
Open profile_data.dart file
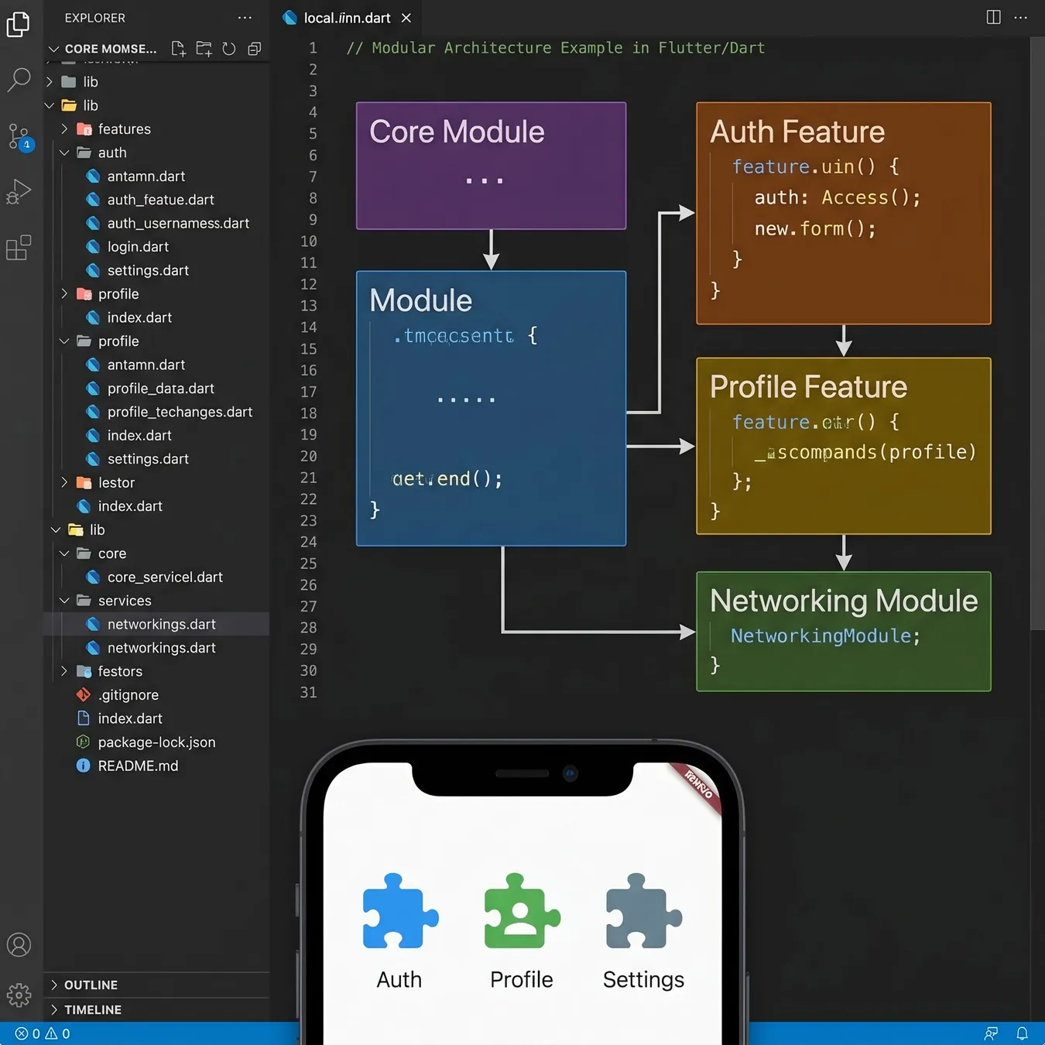coord(156,389)
